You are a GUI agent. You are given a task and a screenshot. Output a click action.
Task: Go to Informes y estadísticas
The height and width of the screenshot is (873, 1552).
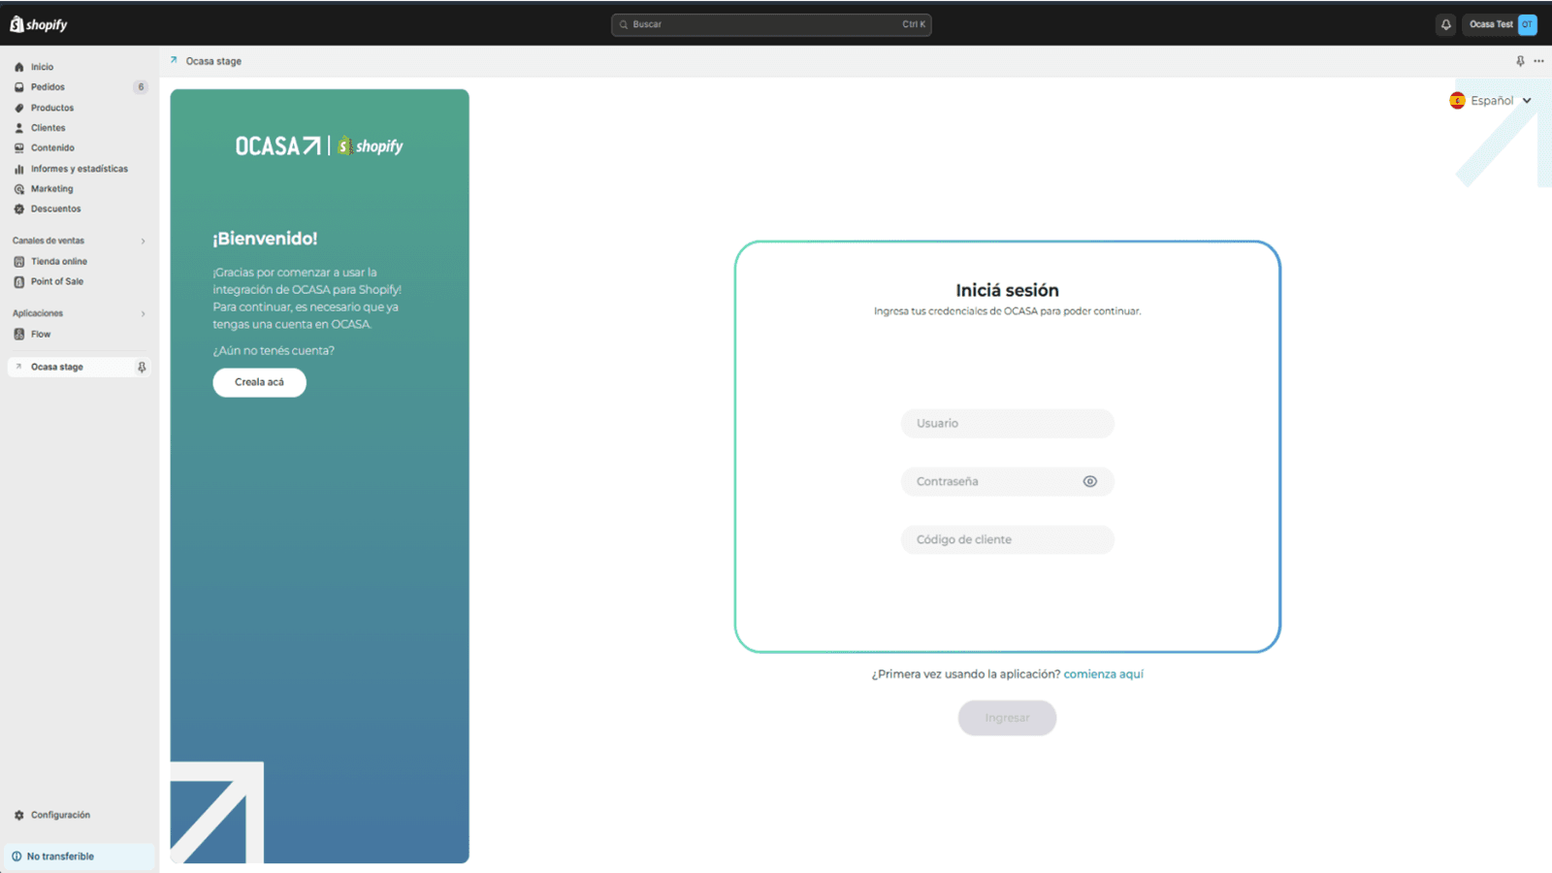click(79, 169)
